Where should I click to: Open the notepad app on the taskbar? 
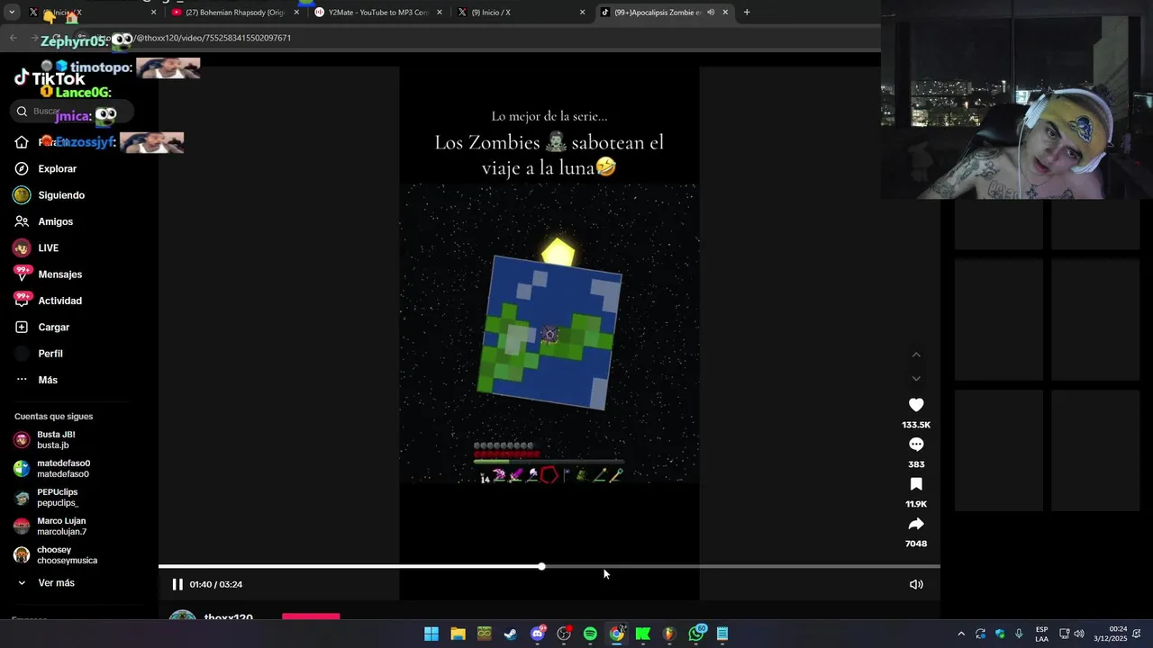(722, 634)
